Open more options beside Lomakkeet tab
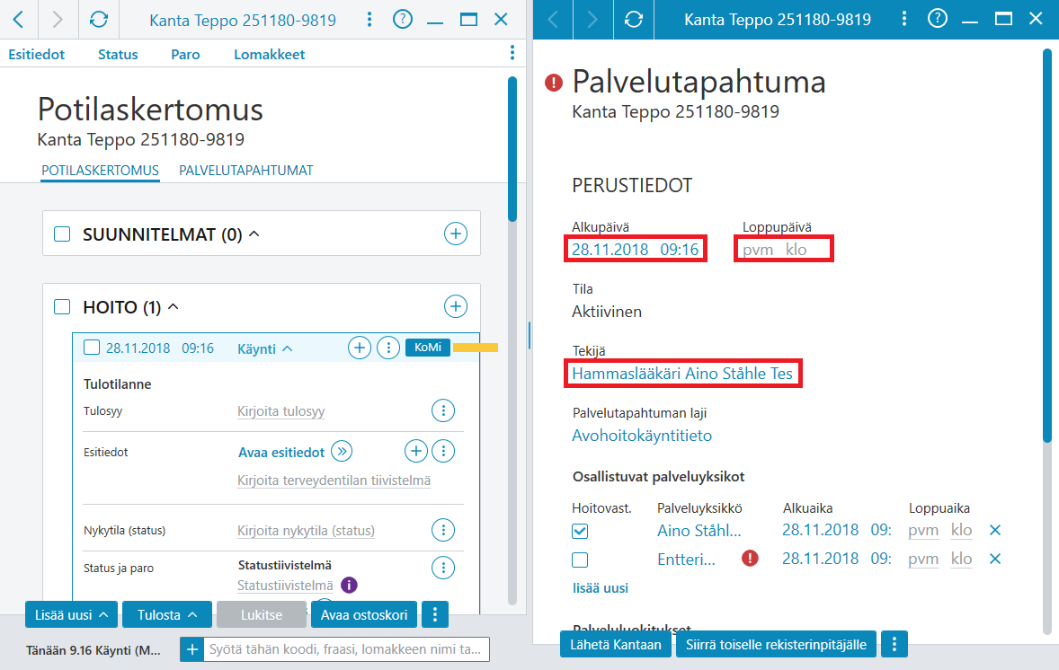This screenshot has height=670, width=1059. point(512,53)
